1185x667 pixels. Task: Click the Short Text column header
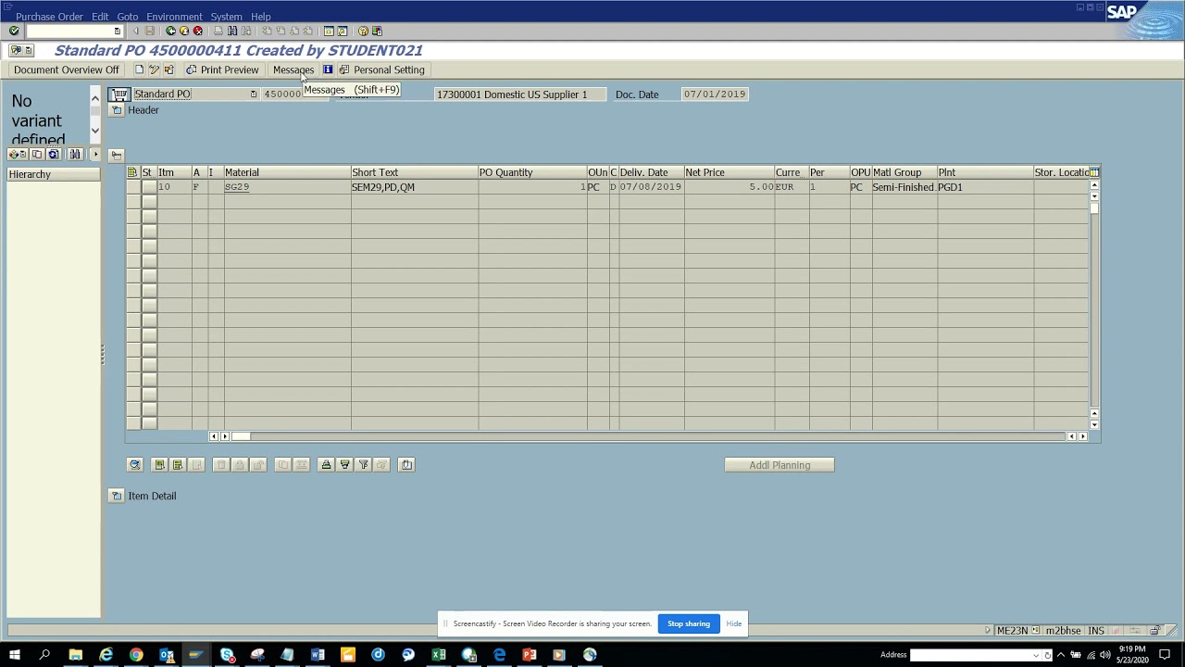tap(414, 172)
